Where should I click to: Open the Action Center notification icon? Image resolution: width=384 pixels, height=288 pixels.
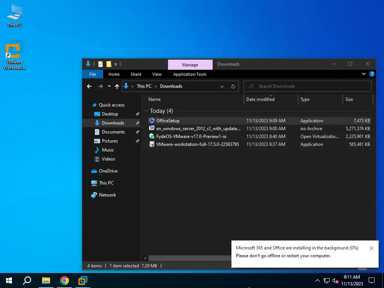372,280
